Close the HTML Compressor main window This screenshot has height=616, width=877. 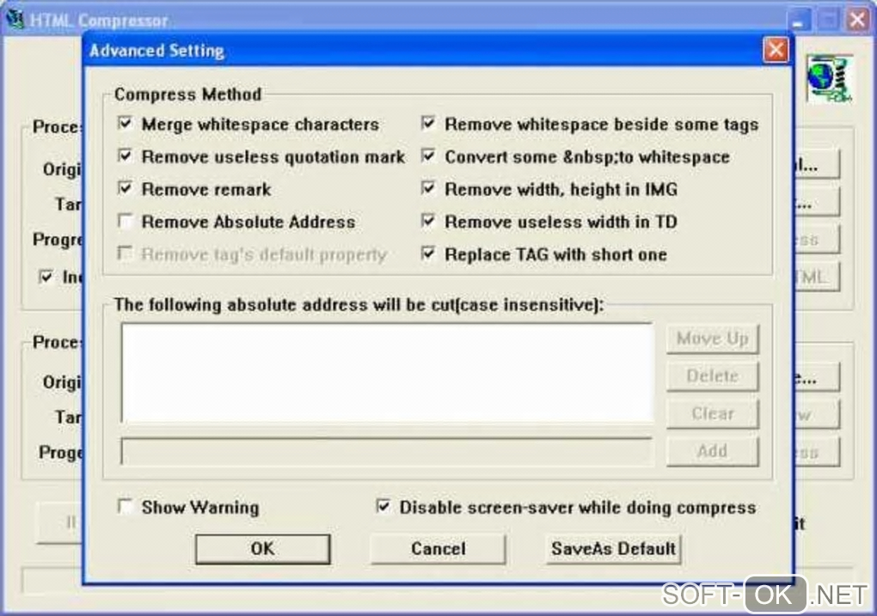(x=857, y=20)
